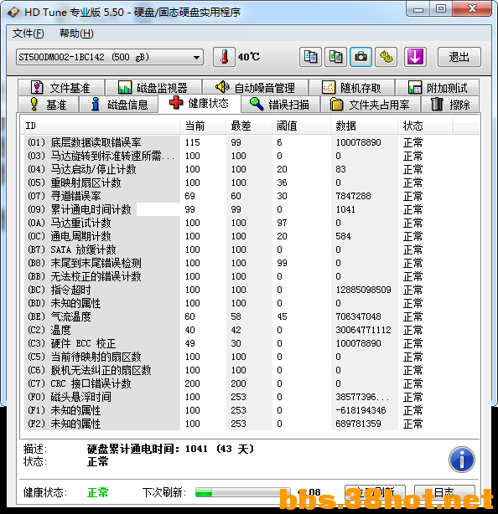Viewport: 498px width, 514px height.
Task: Click the purple download arrow icon
Action: (x=415, y=57)
